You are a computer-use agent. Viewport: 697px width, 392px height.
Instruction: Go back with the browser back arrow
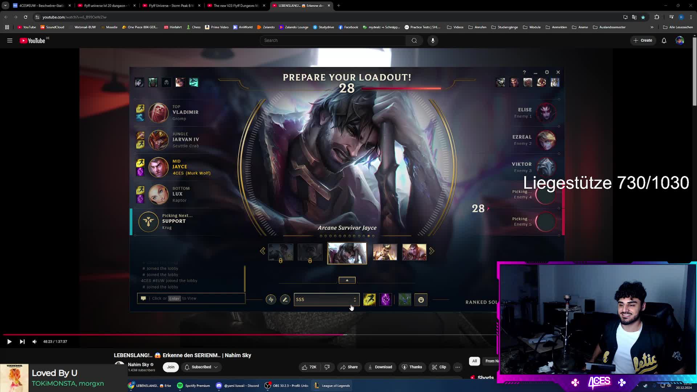6,17
